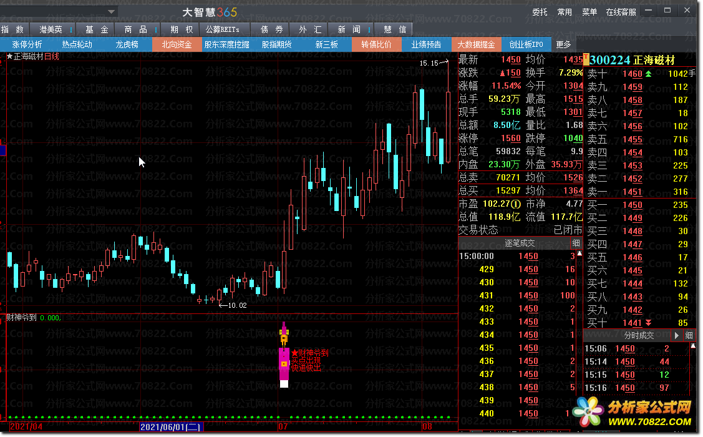This screenshot has height=437, width=703.
Task: Open the title bar dropdown arrow
Action: (x=111, y=12)
